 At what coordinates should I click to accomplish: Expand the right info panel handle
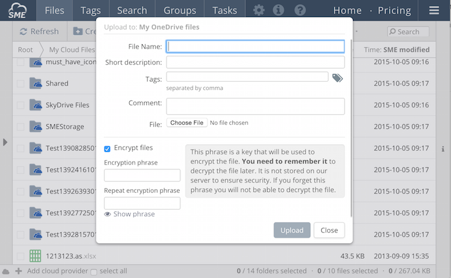click(x=443, y=149)
